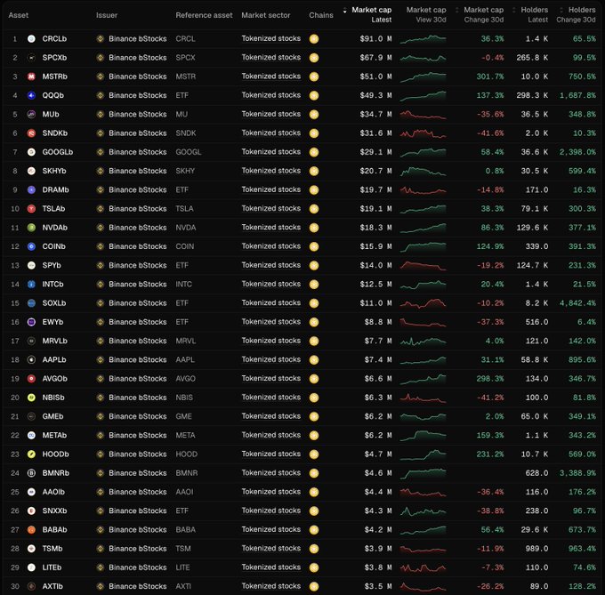Click the COINb blue logo icon
The width and height of the screenshot is (605, 595).
[x=32, y=246]
